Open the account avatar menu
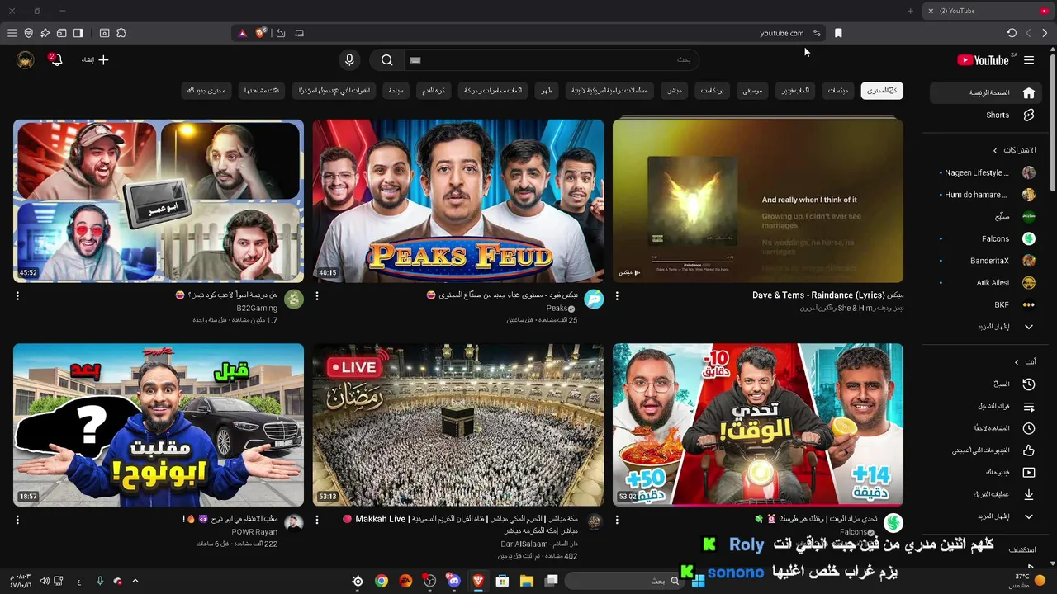The image size is (1057, 594). pyautogui.click(x=26, y=59)
